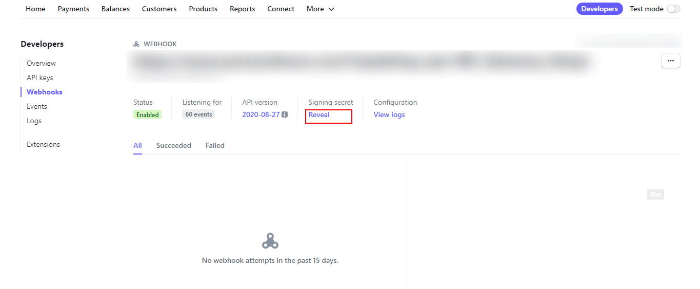Click the Developers pill button
The image size is (700, 289).
[x=599, y=9]
